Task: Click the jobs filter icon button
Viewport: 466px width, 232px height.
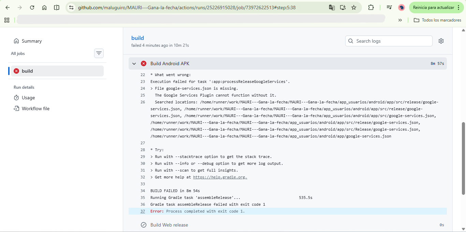Action: pos(99,53)
